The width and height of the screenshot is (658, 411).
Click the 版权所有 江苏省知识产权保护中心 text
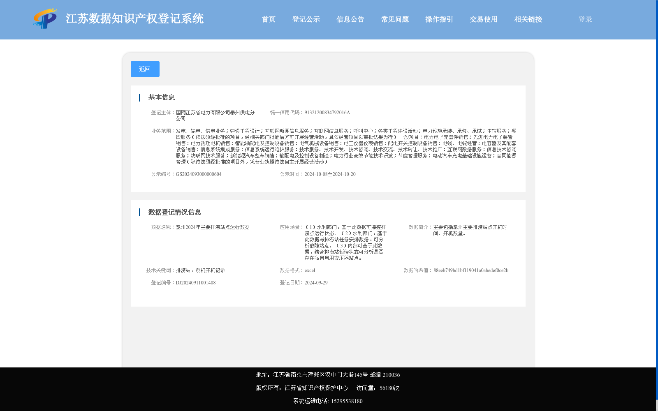pyautogui.click(x=301, y=388)
